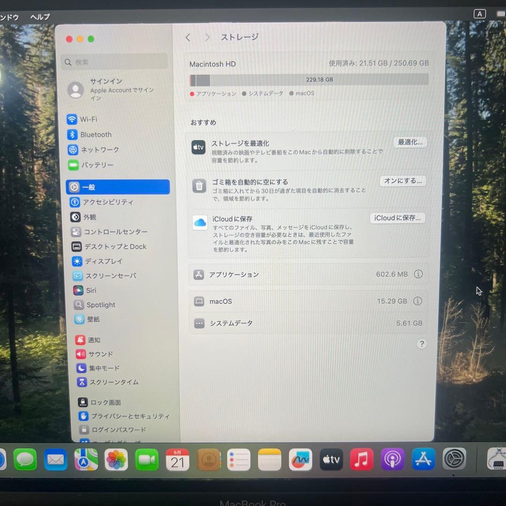The image size is (506, 506).
Task: Open Bluetooth settings in the sidebar
Action: point(95,134)
